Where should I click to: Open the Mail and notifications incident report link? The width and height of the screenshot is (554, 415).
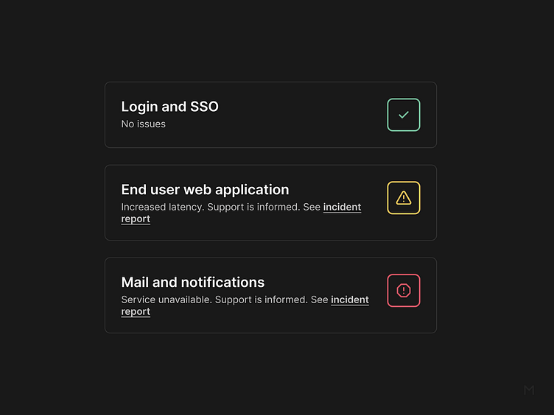click(x=349, y=300)
